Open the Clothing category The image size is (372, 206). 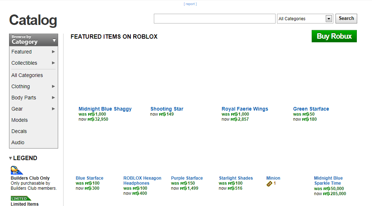(x=21, y=86)
